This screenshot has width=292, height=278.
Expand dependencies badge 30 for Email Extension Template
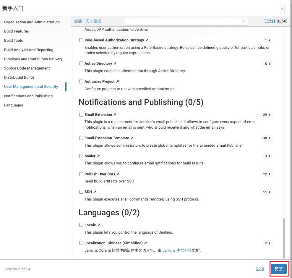267,138
